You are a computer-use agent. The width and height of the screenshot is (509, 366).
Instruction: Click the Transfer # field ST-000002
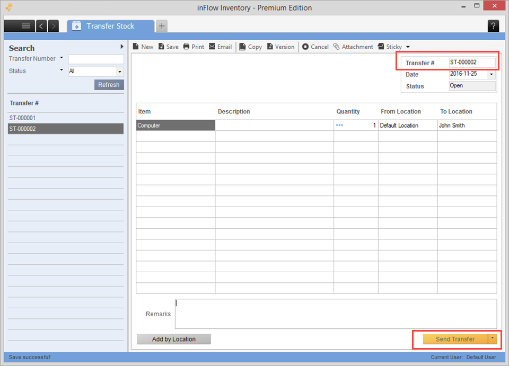tap(472, 63)
